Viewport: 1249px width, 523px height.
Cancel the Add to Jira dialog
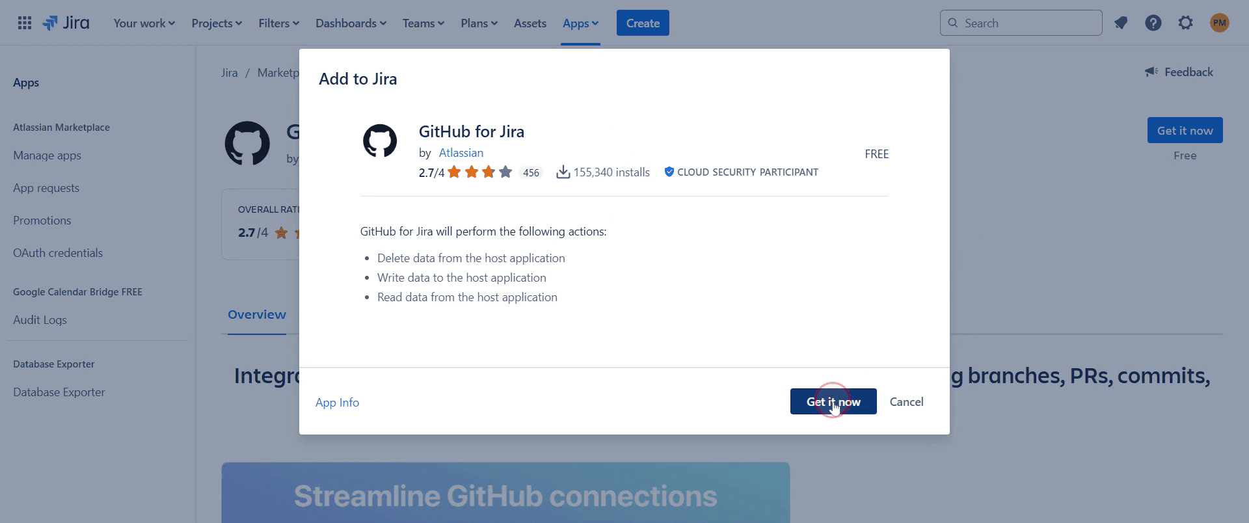click(906, 401)
